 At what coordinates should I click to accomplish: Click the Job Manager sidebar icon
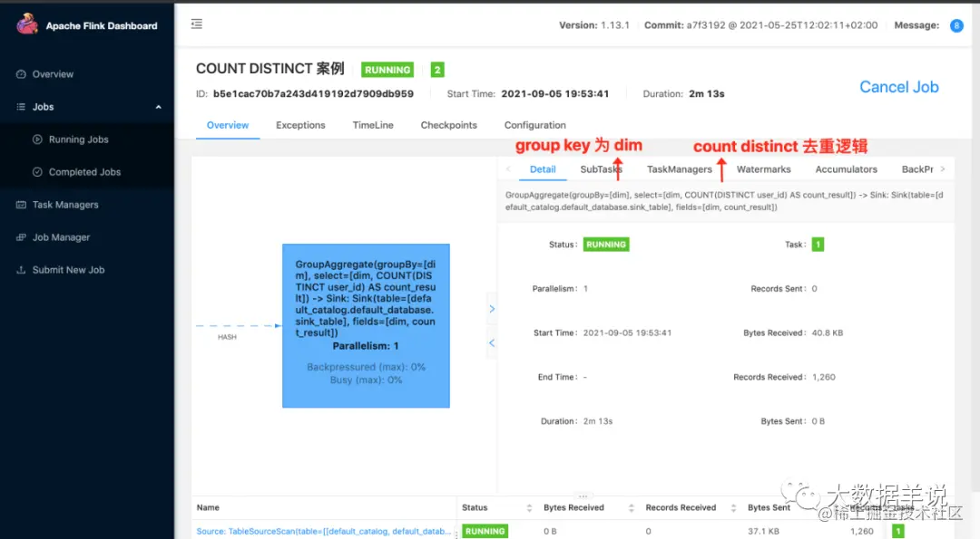click(x=21, y=237)
